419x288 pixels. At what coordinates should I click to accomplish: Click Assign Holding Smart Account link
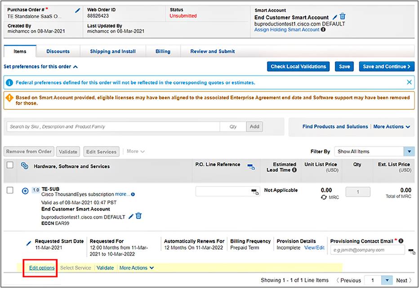click(287, 29)
